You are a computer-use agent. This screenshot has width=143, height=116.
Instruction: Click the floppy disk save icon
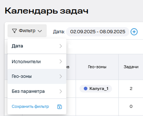click(59, 107)
